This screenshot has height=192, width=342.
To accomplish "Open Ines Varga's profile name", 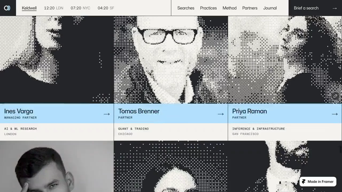I will click(19, 111).
